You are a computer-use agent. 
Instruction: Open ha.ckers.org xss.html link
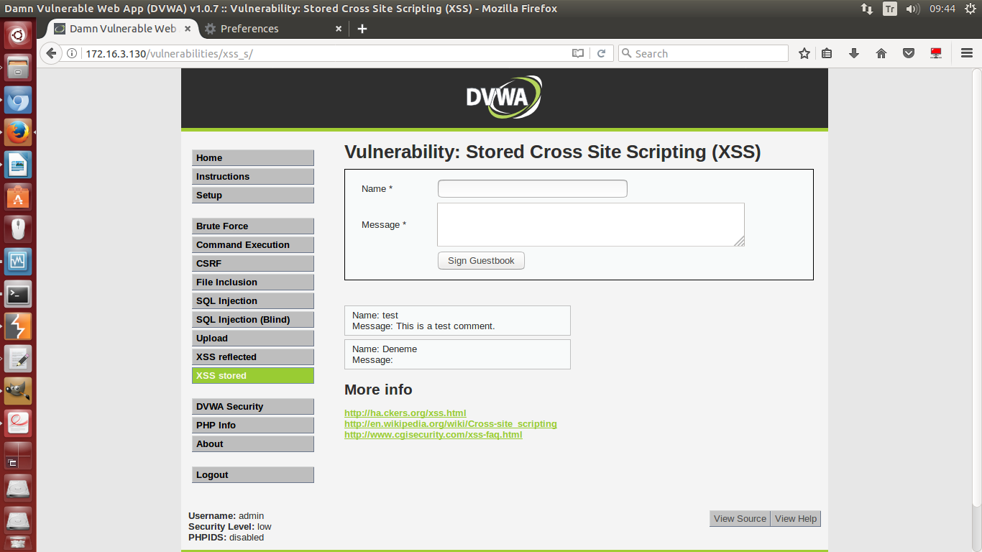(x=405, y=413)
